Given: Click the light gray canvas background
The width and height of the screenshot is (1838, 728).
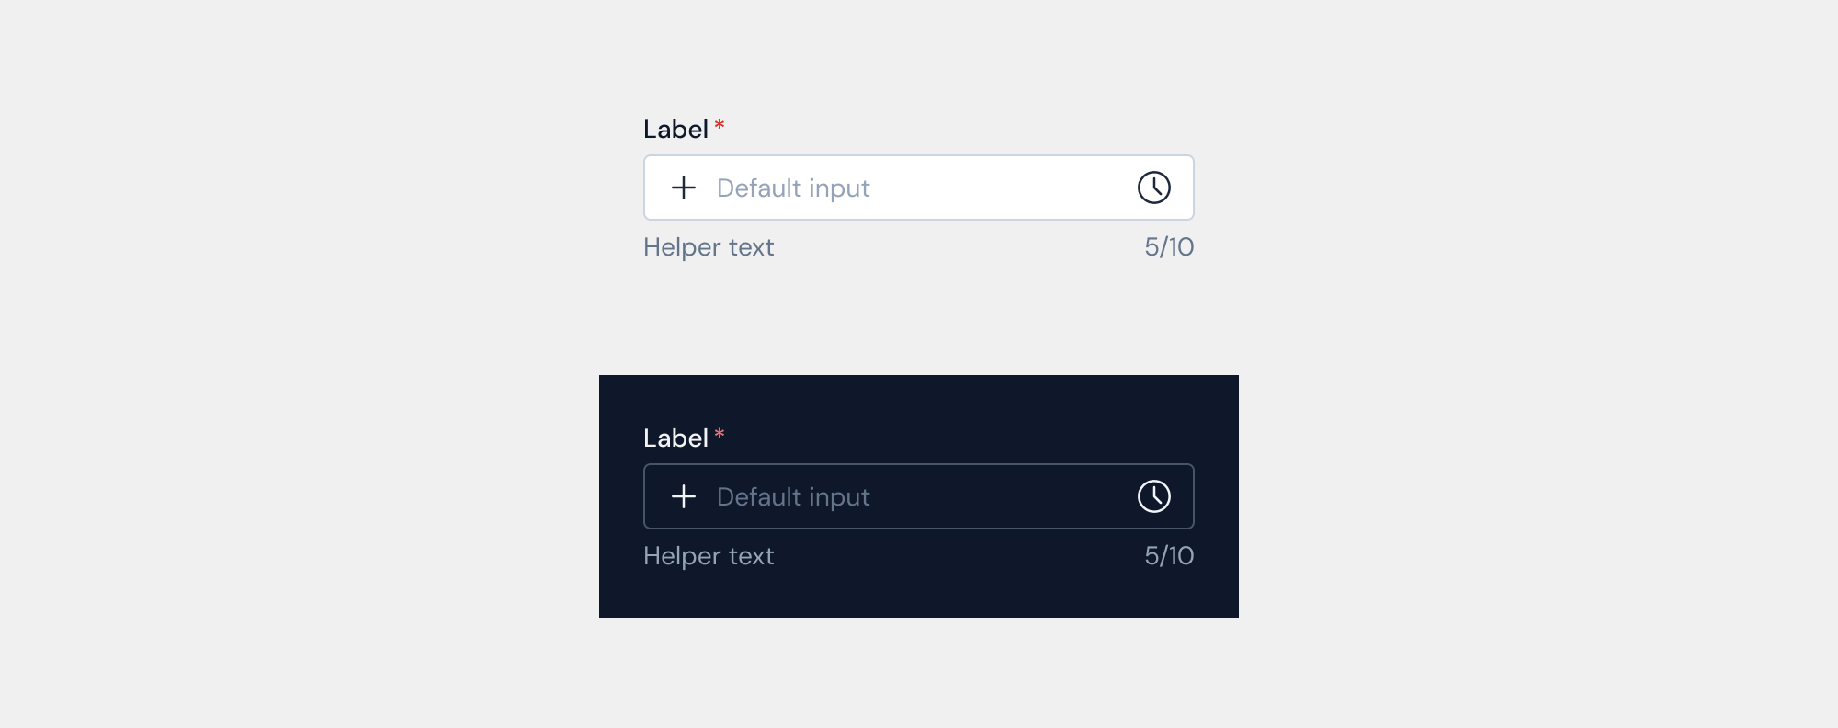Looking at the screenshot, I should coord(276,368).
